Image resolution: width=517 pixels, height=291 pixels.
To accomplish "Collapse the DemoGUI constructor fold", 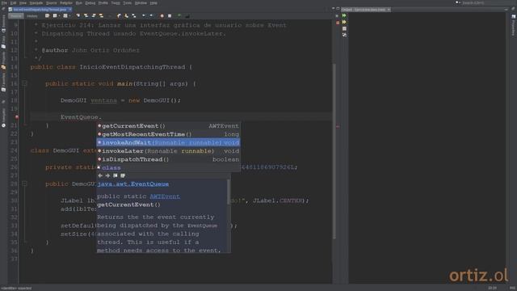I will click(24, 183).
